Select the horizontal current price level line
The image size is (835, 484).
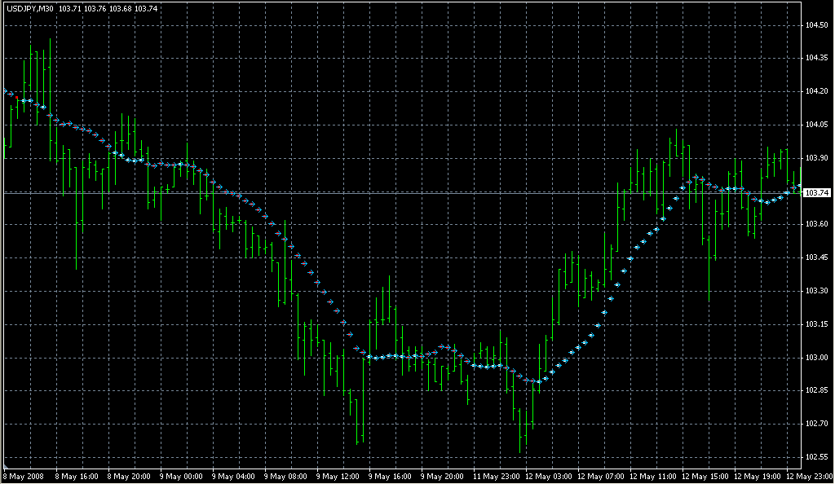[x=408, y=192]
